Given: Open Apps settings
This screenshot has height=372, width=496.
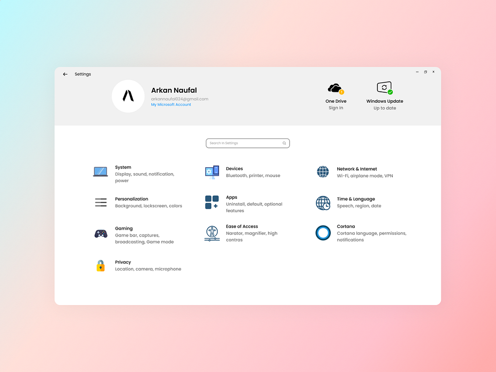Looking at the screenshot, I should (232, 197).
